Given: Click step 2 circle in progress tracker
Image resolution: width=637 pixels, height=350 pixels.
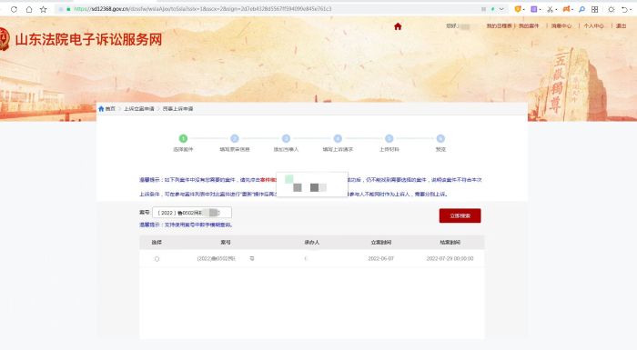Looking at the screenshot, I should coord(235,138).
